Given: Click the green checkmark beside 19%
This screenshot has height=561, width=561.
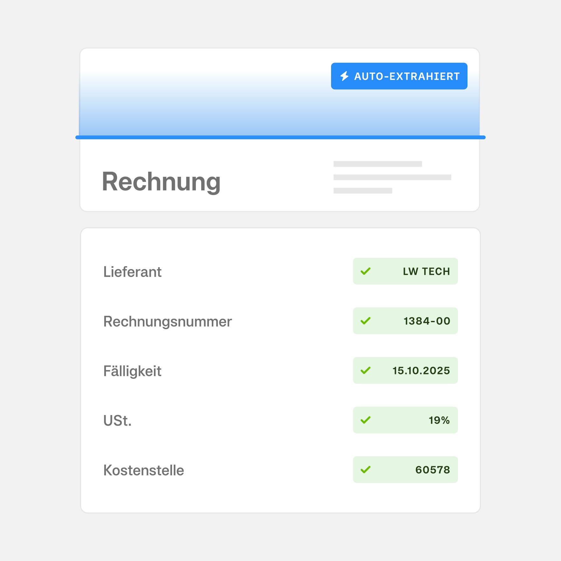Looking at the screenshot, I should point(366,420).
